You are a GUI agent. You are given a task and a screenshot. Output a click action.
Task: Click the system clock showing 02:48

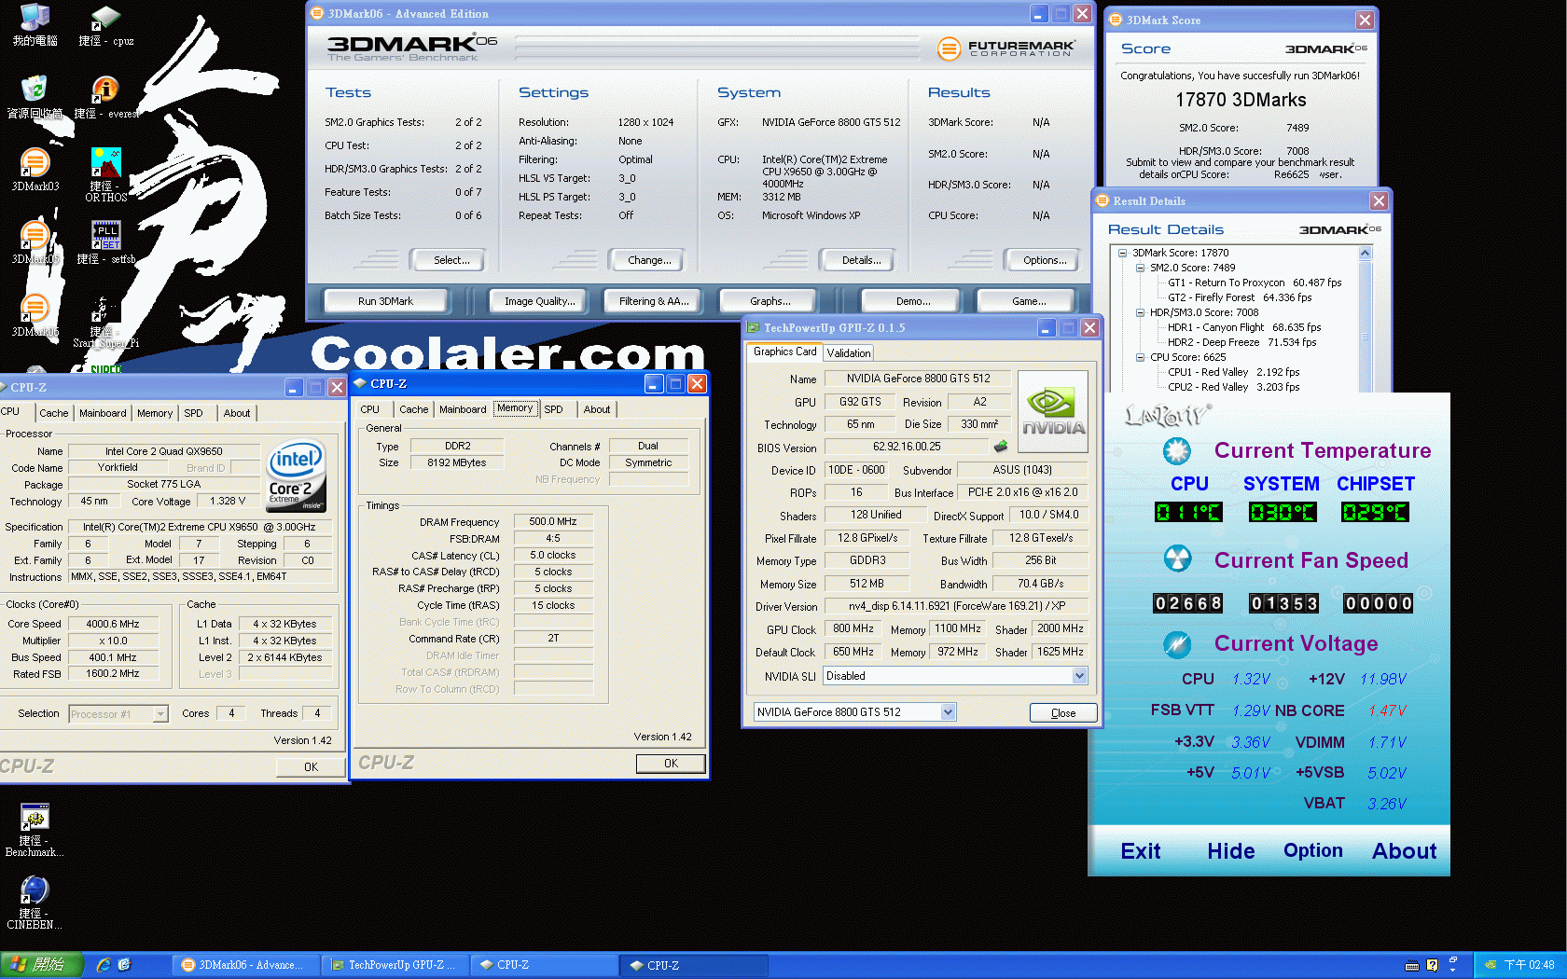tap(1529, 965)
